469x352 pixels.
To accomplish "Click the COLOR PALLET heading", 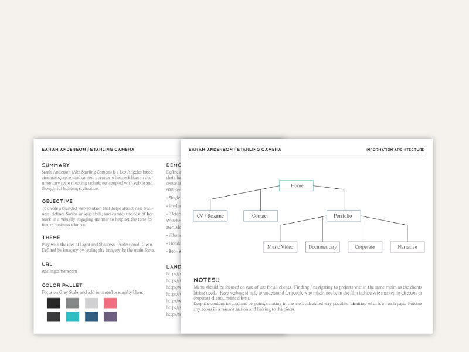I will click(62, 285).
